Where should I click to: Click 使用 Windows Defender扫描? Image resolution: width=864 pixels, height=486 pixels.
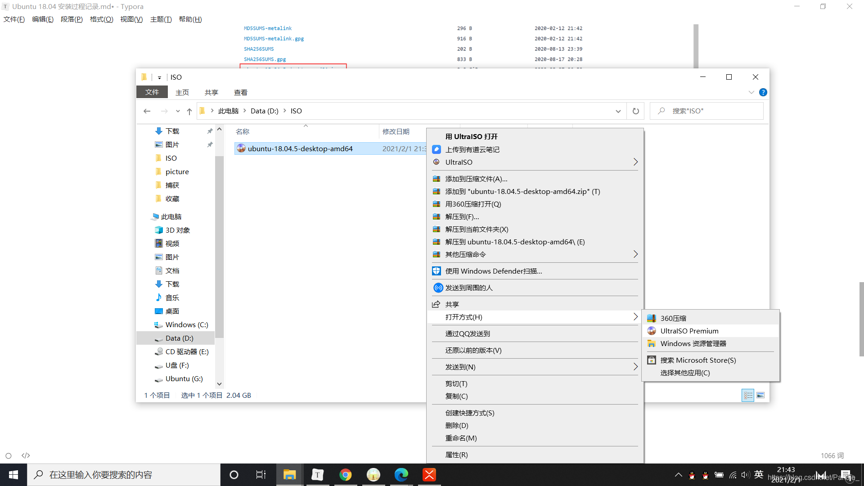(535, 271)
